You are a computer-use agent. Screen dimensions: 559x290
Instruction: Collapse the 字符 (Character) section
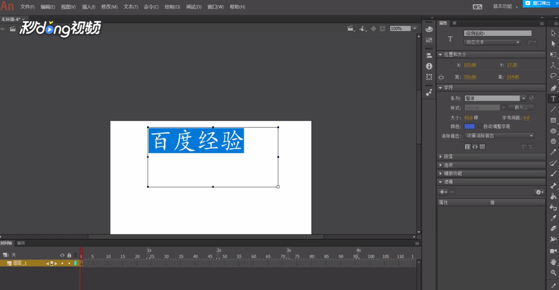click(491, 88)
